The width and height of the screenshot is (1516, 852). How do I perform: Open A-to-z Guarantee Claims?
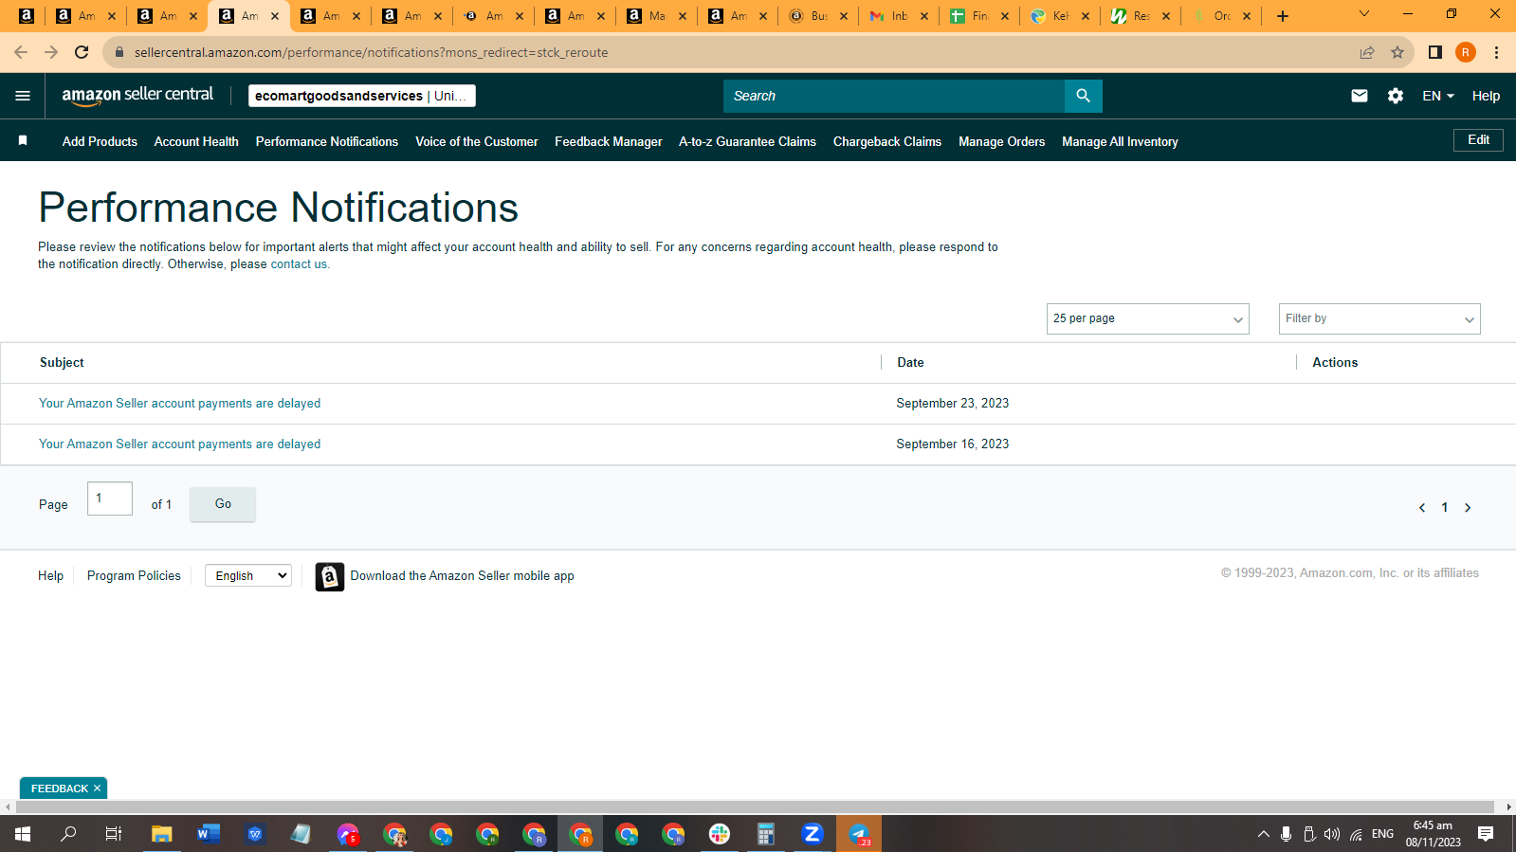(x=747, y=141)
